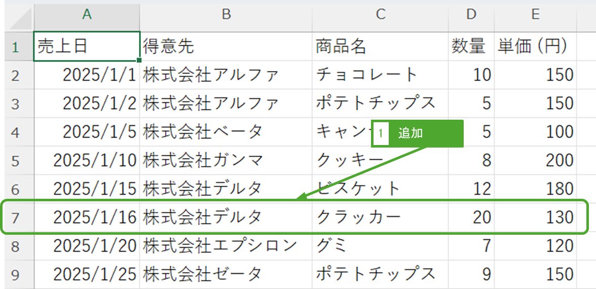Select column B header
The image size is (596, 289).
pyautogui.click(x=226, y=15)
